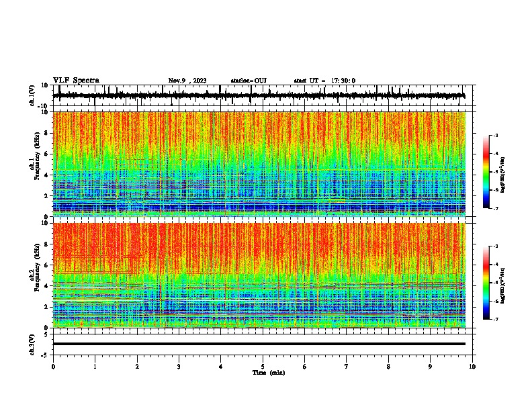532x411 pixels.
Task: Click the time axis tick label "4"
Action: coord(221,367)
